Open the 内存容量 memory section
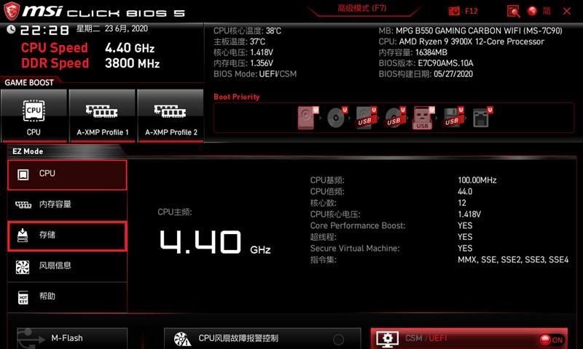 pos(67,204)
